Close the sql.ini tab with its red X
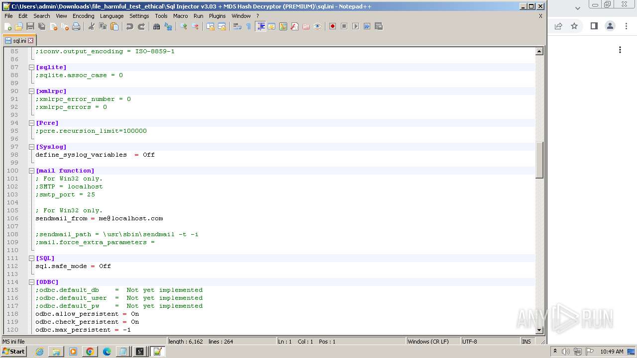Image resolution: width=637 pixels, height=358 pixels. (x=30, y=41)
